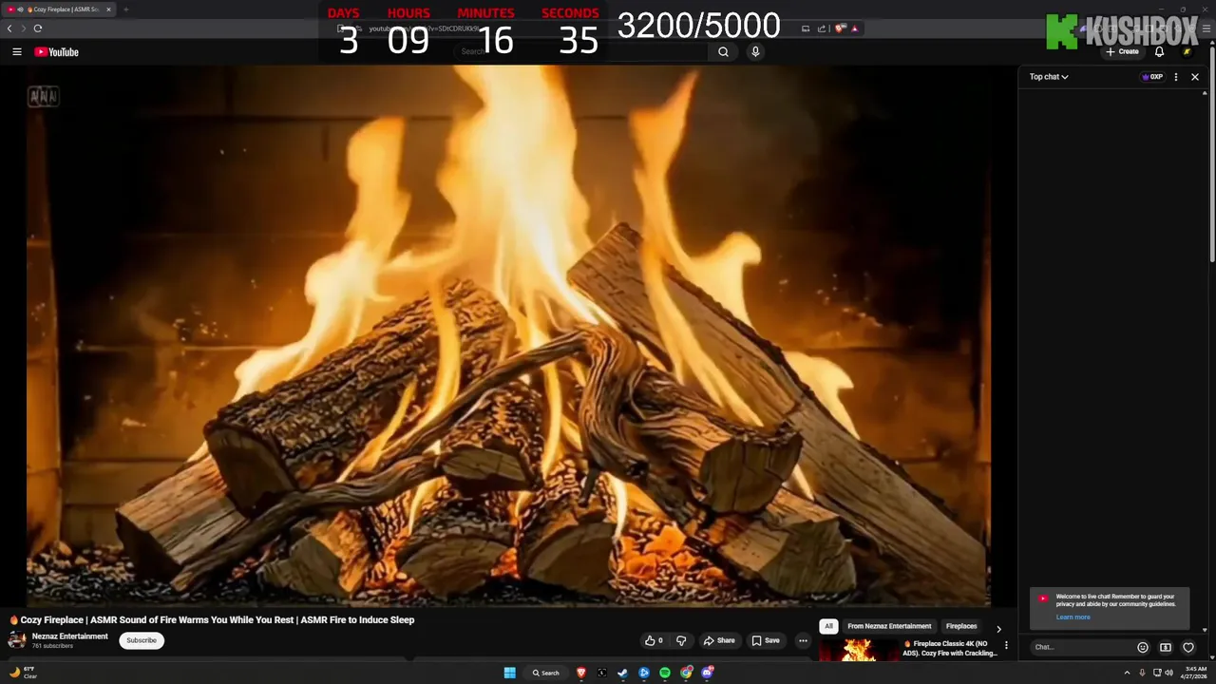The image size is (1216, 684).
Task: Select the All filter chip
Action: (828, 626)
